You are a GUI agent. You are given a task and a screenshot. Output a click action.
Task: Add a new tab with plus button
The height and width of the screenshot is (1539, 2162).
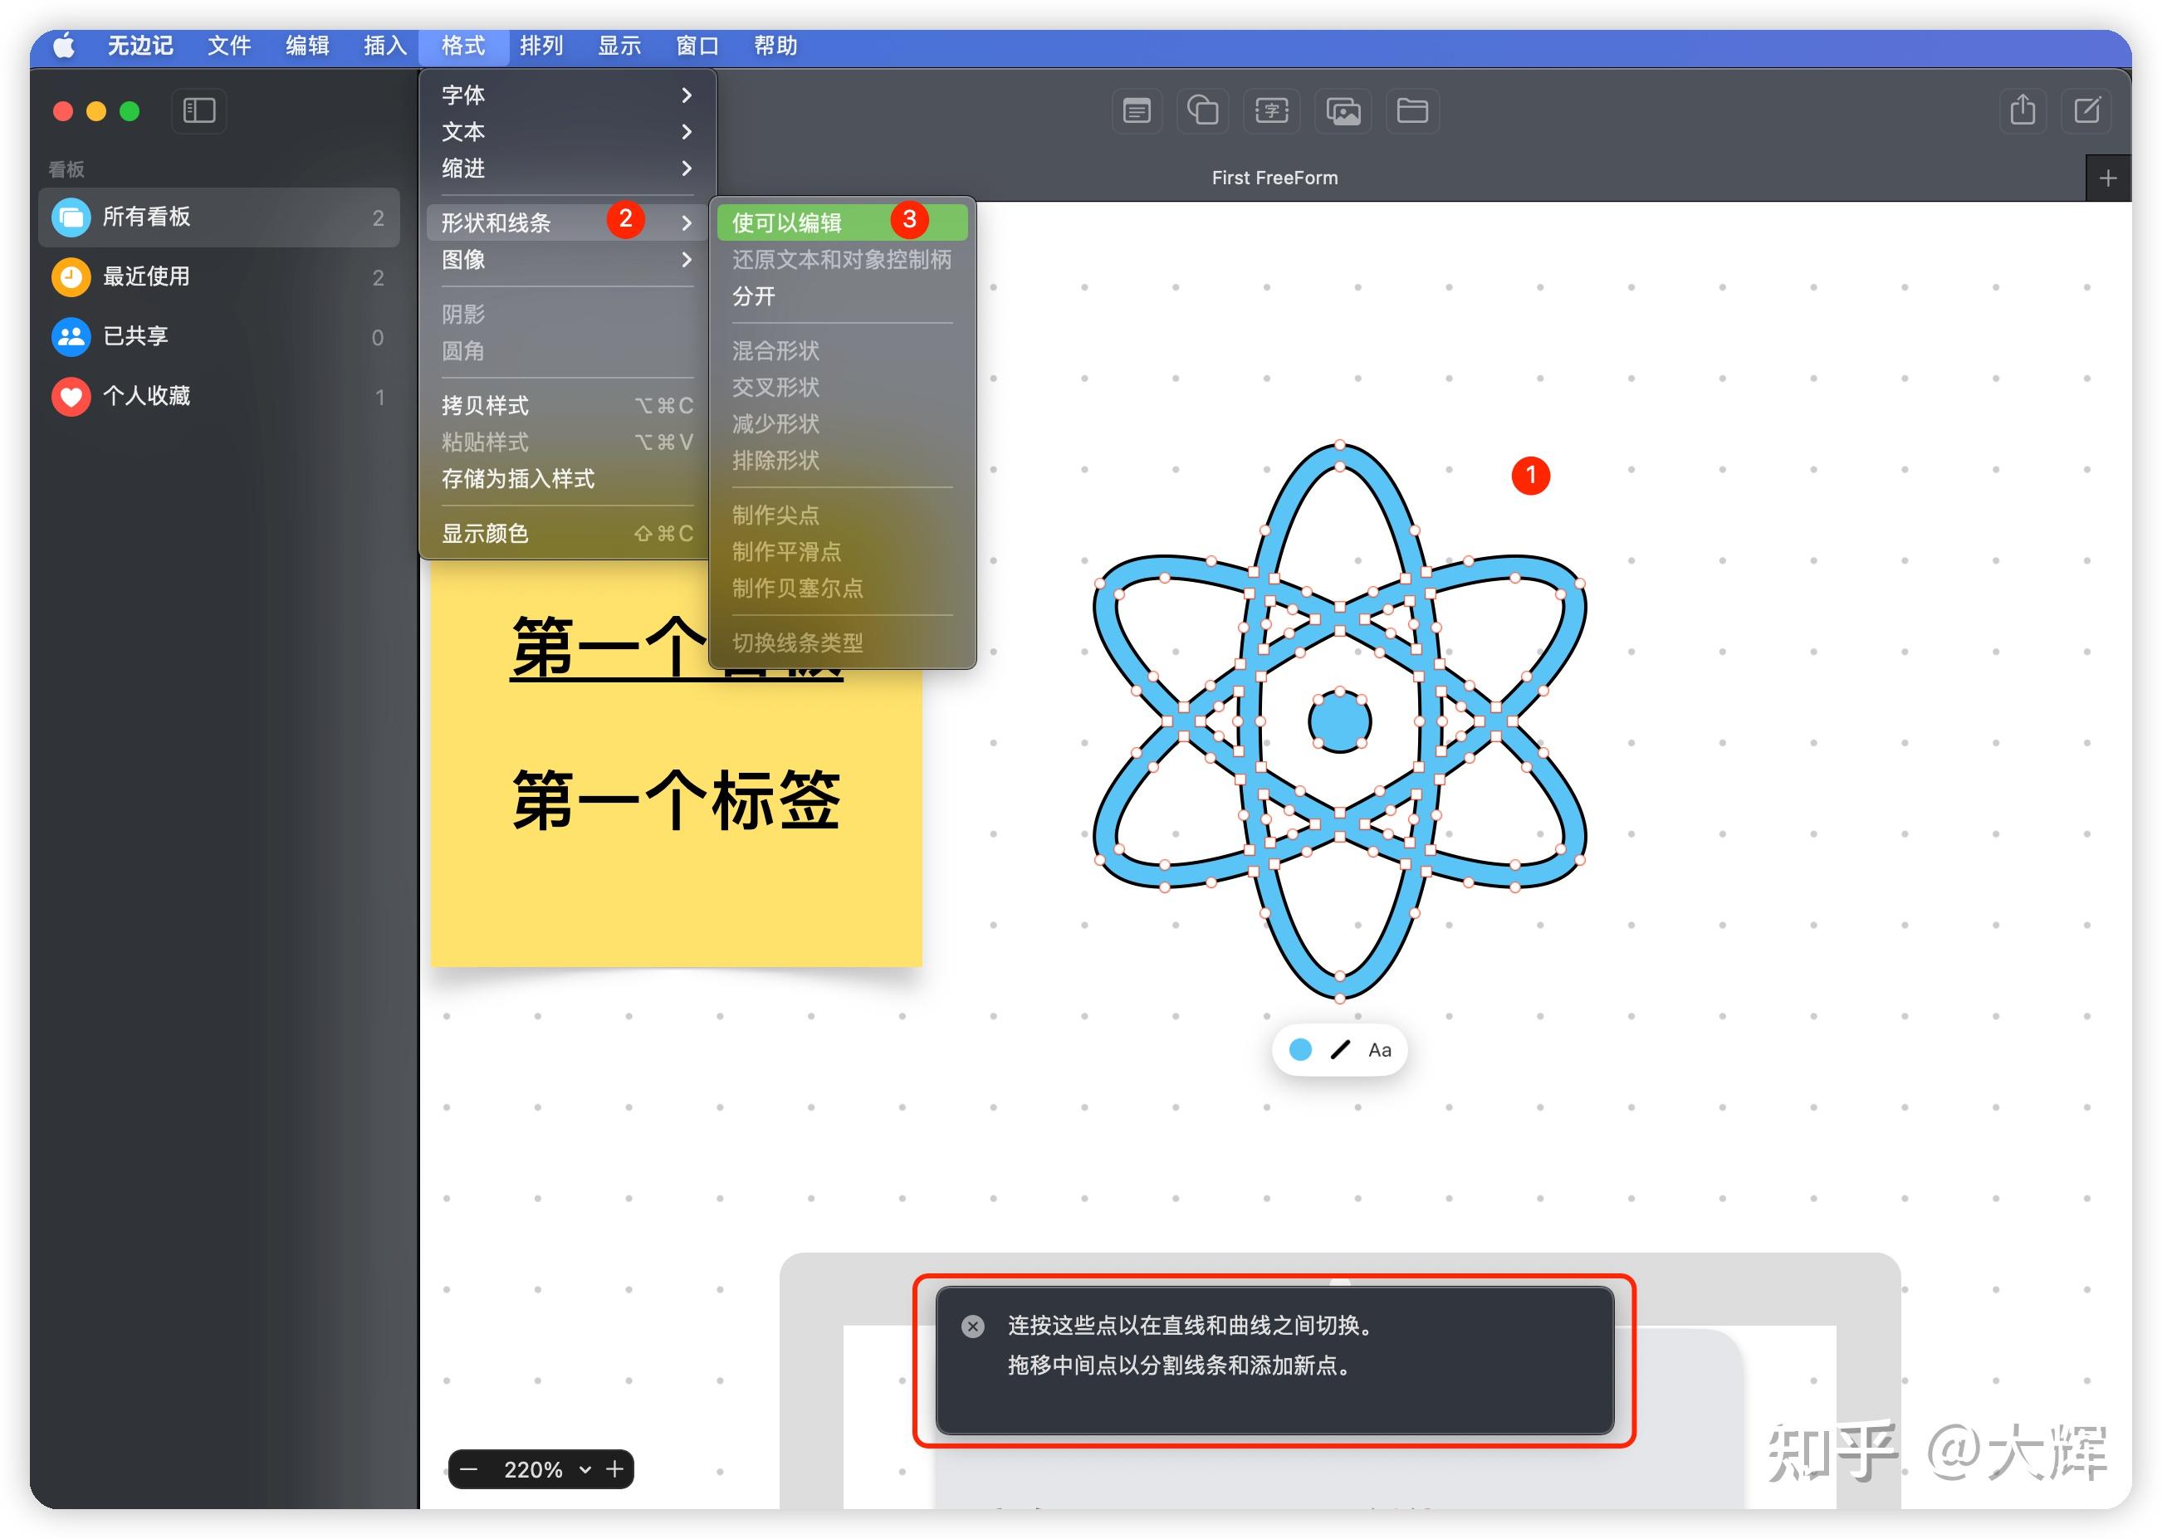(2107, 178)
